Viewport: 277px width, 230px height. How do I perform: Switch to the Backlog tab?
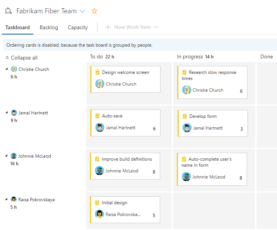(49, 27)
